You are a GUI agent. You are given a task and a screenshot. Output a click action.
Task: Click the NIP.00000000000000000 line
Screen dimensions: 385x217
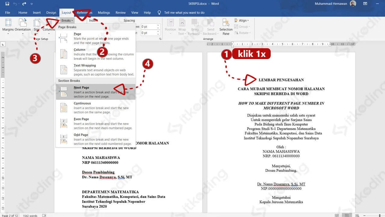click(281, 189)
